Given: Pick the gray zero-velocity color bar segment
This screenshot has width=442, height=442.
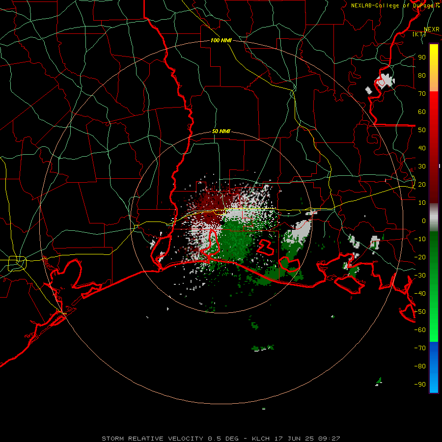Looking at the screenshot, I should [434, 217].
